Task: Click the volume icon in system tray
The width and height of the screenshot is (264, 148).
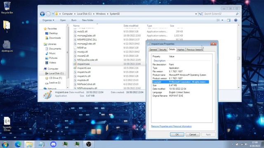Action: click(x=246, y=144)
